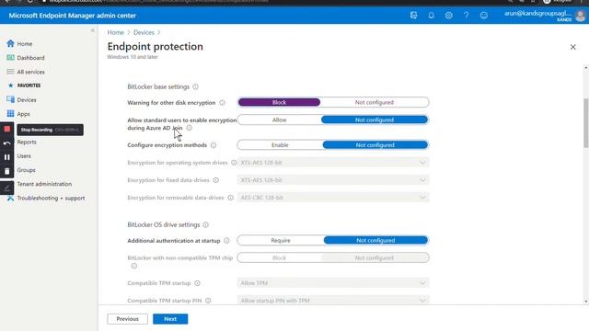
Task: Click the red stop recording button
Action: pos(7,129)
